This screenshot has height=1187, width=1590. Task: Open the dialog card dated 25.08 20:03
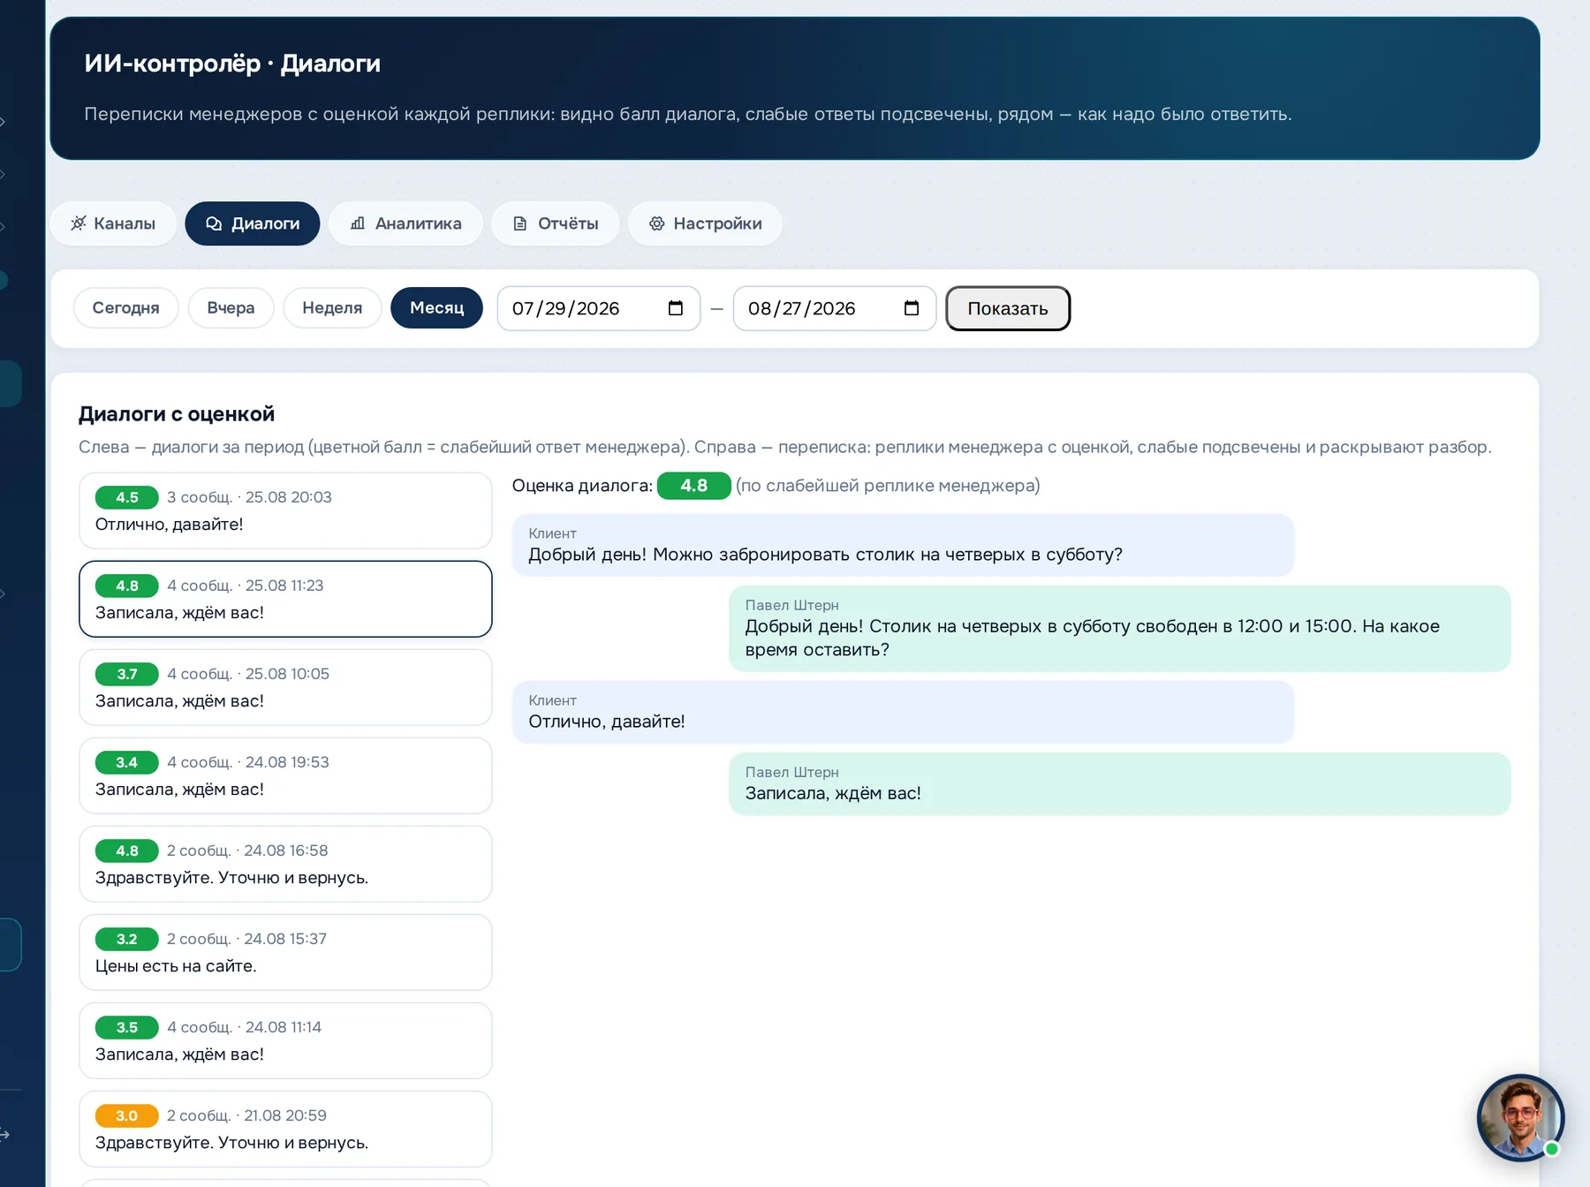[x=285, y=510]
